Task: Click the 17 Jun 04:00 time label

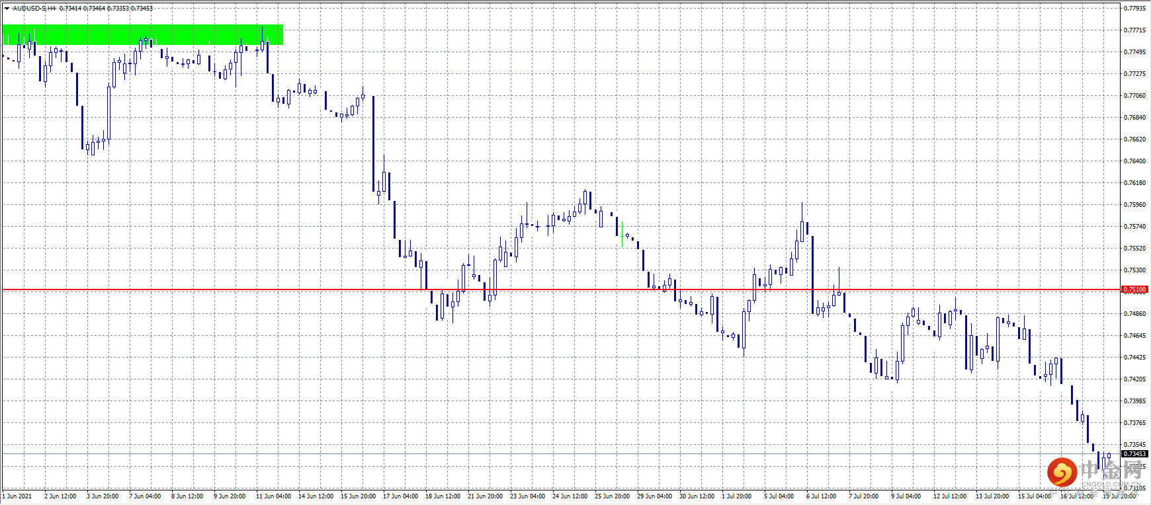Action: 400,496
